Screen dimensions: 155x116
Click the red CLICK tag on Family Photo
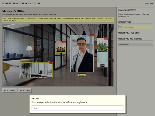click(x=64, y=42)
